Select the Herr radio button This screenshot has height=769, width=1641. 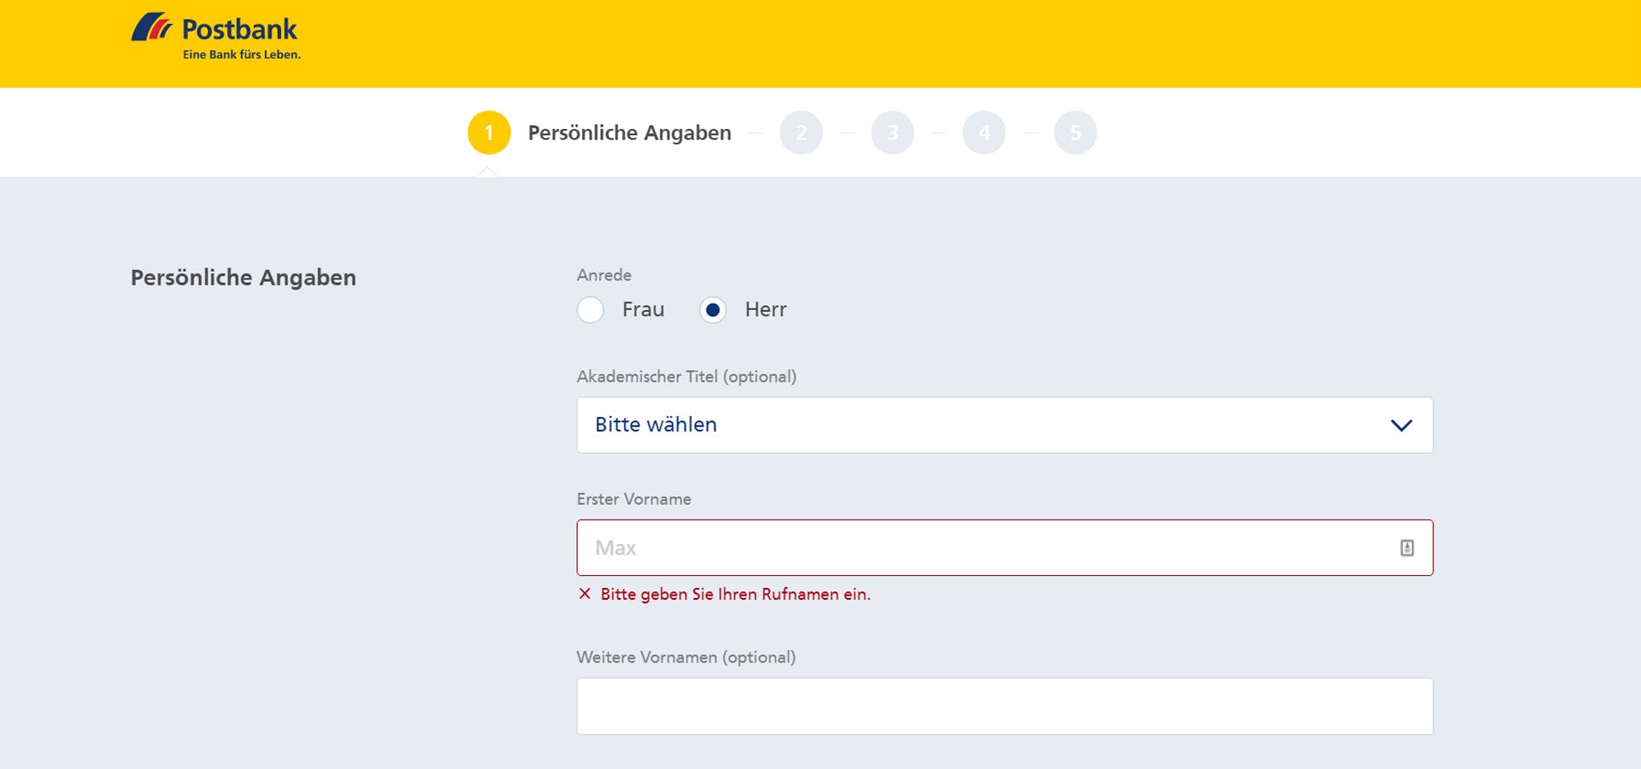(713, 309)
